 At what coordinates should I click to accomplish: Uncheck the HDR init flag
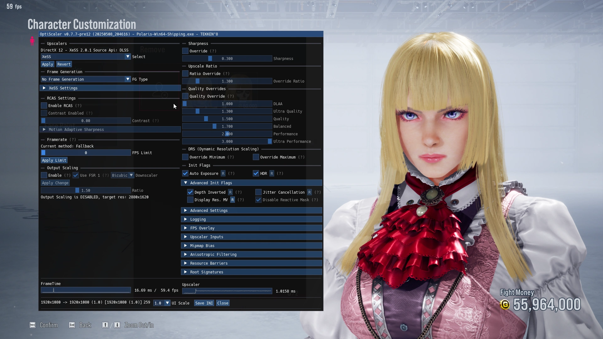(256, 173)
